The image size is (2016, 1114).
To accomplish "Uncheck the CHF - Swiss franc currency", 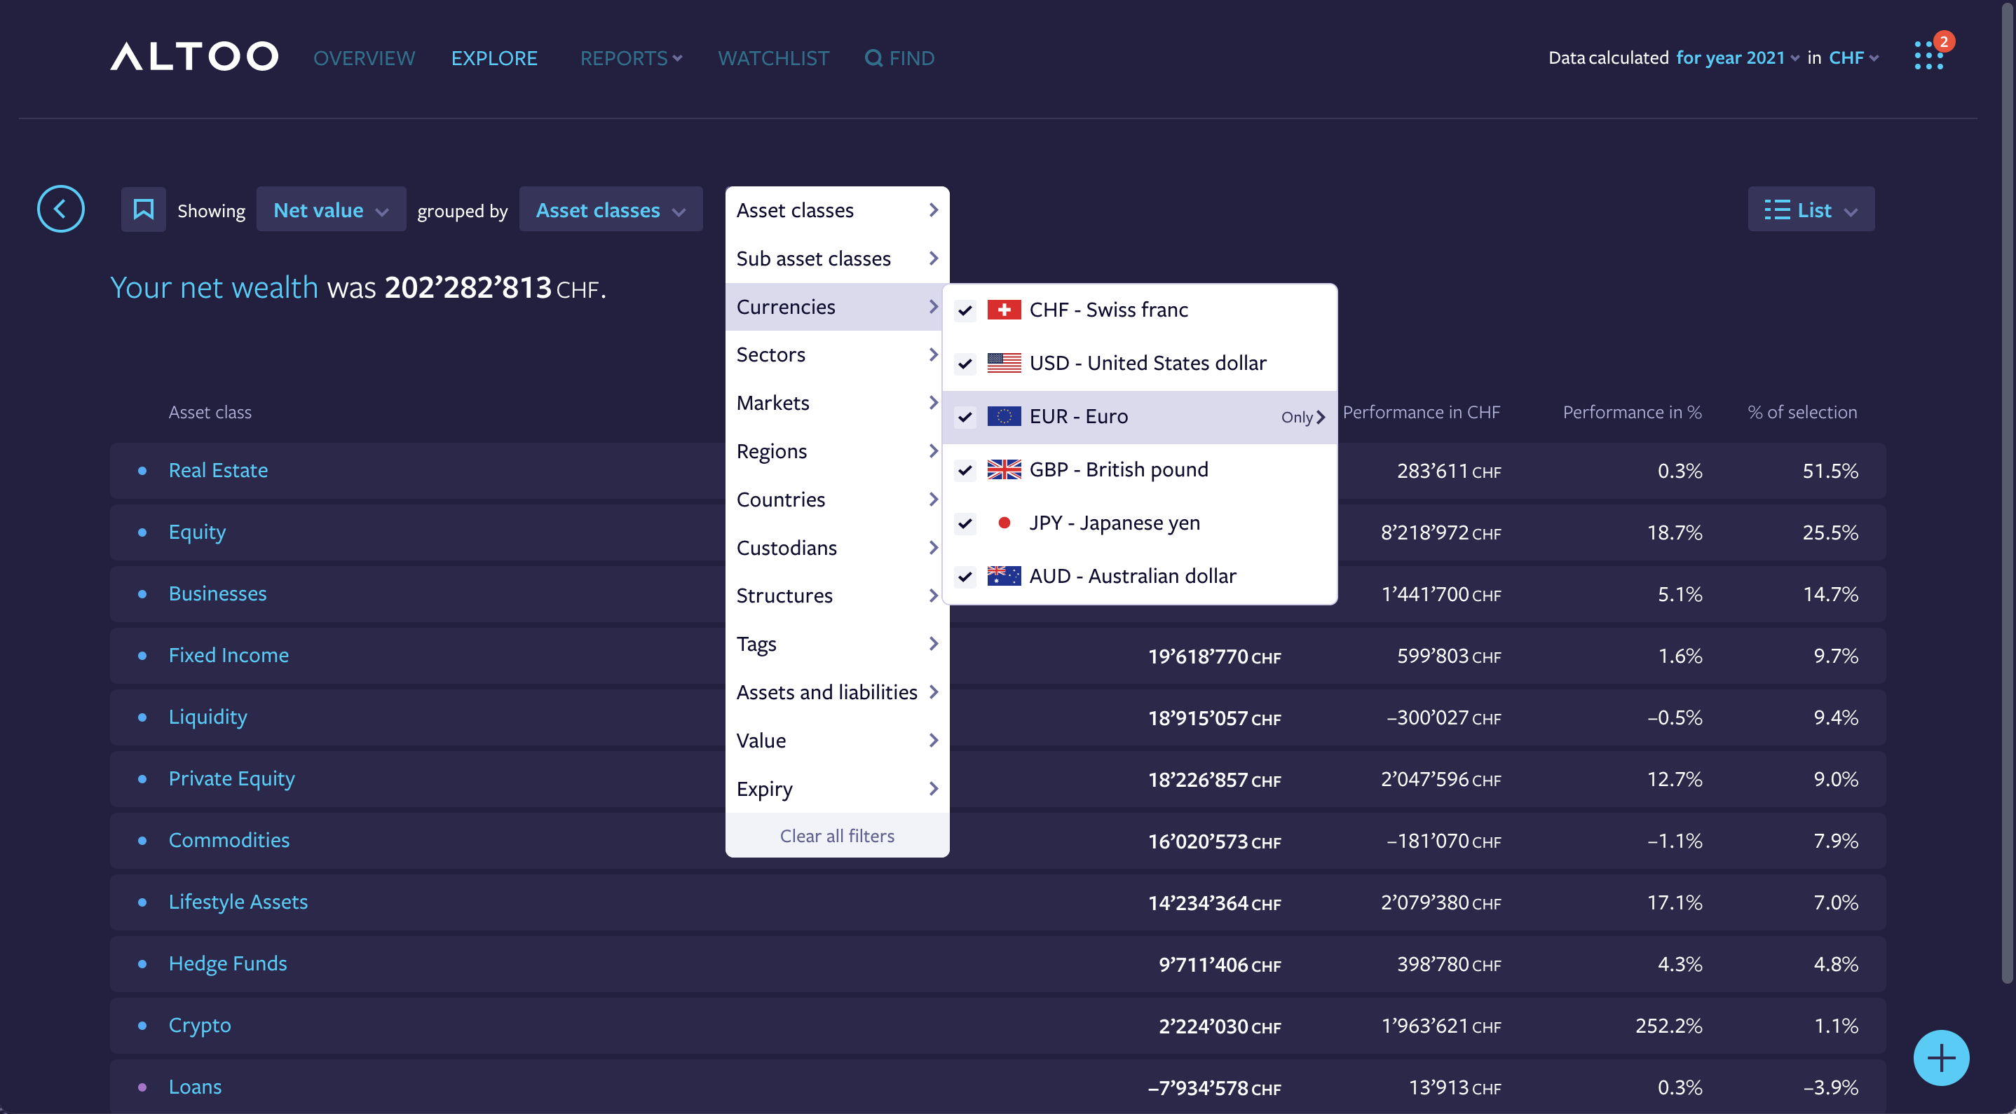I will coord(965,309).
